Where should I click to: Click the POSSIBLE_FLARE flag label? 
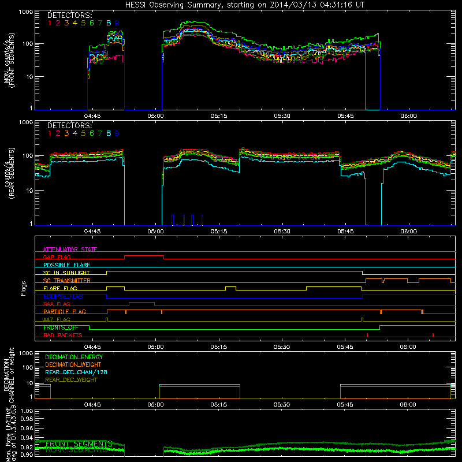pos(66,265)
